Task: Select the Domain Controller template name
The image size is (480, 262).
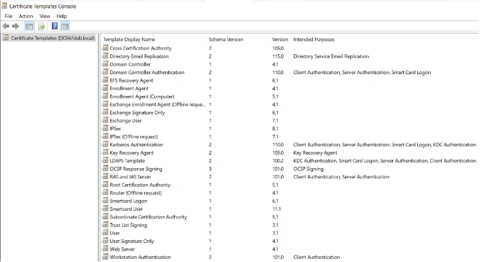Action: pyautogui.click(x=130, y=65)
